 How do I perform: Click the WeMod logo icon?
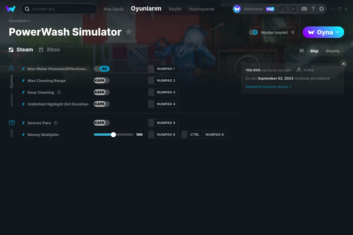(x=11, y=9)
